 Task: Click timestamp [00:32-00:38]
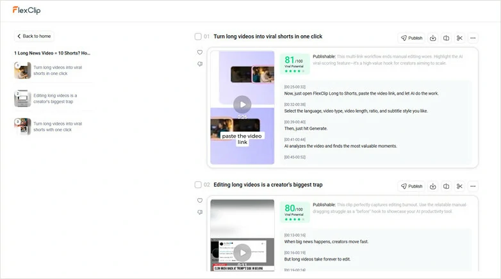coord(295,104)
